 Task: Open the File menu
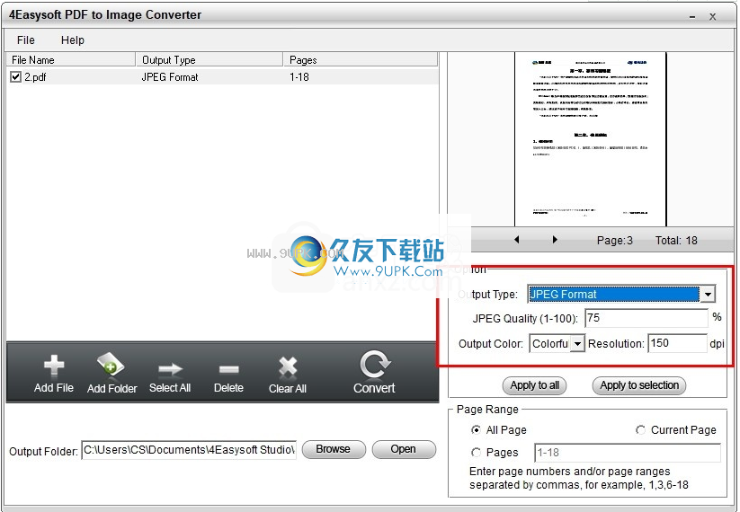[x=26, y=40]
